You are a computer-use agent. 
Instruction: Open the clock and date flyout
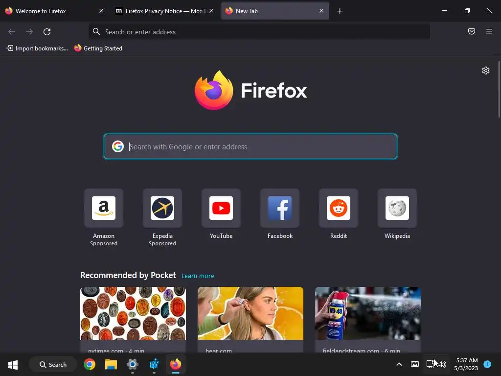pos(466,364)
